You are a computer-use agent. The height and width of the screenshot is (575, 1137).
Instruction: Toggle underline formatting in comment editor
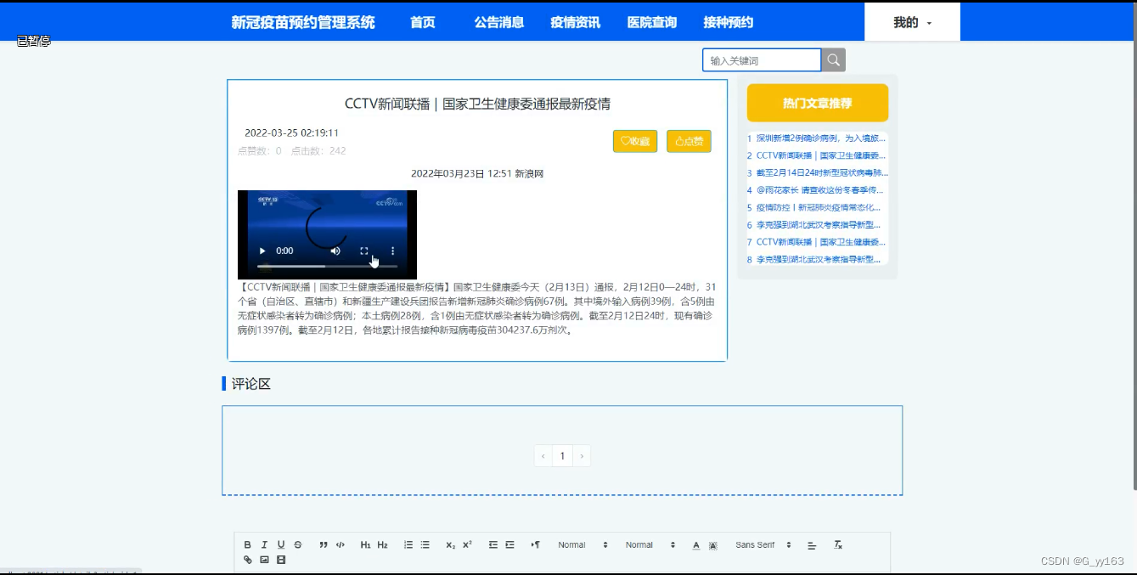(x=281, y=544)
